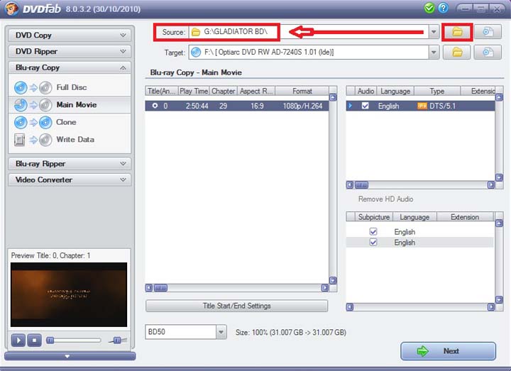Select Full Disc copy mode

tap(70, 87)
